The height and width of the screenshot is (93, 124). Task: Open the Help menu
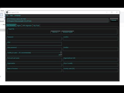click(11, 16)
